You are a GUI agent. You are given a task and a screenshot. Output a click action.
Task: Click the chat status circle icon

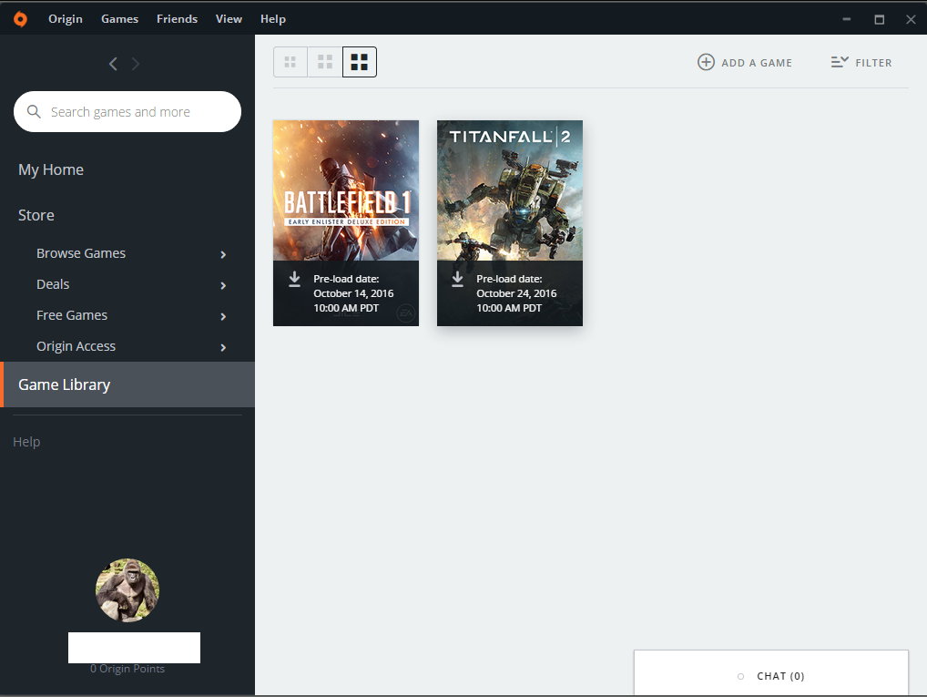click(x=740, y=676)
